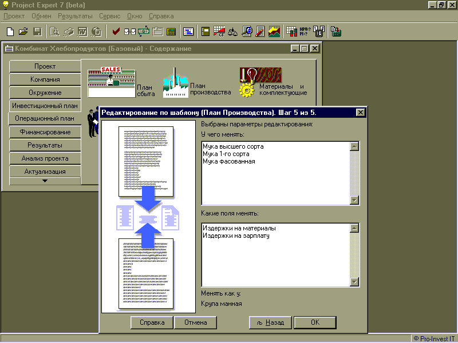Screen dimensions: 458x343
Task: Maximize the Комбинат Хлебопродуктов Содержание window
Action: pyautogui.click(x=305, y=49)
